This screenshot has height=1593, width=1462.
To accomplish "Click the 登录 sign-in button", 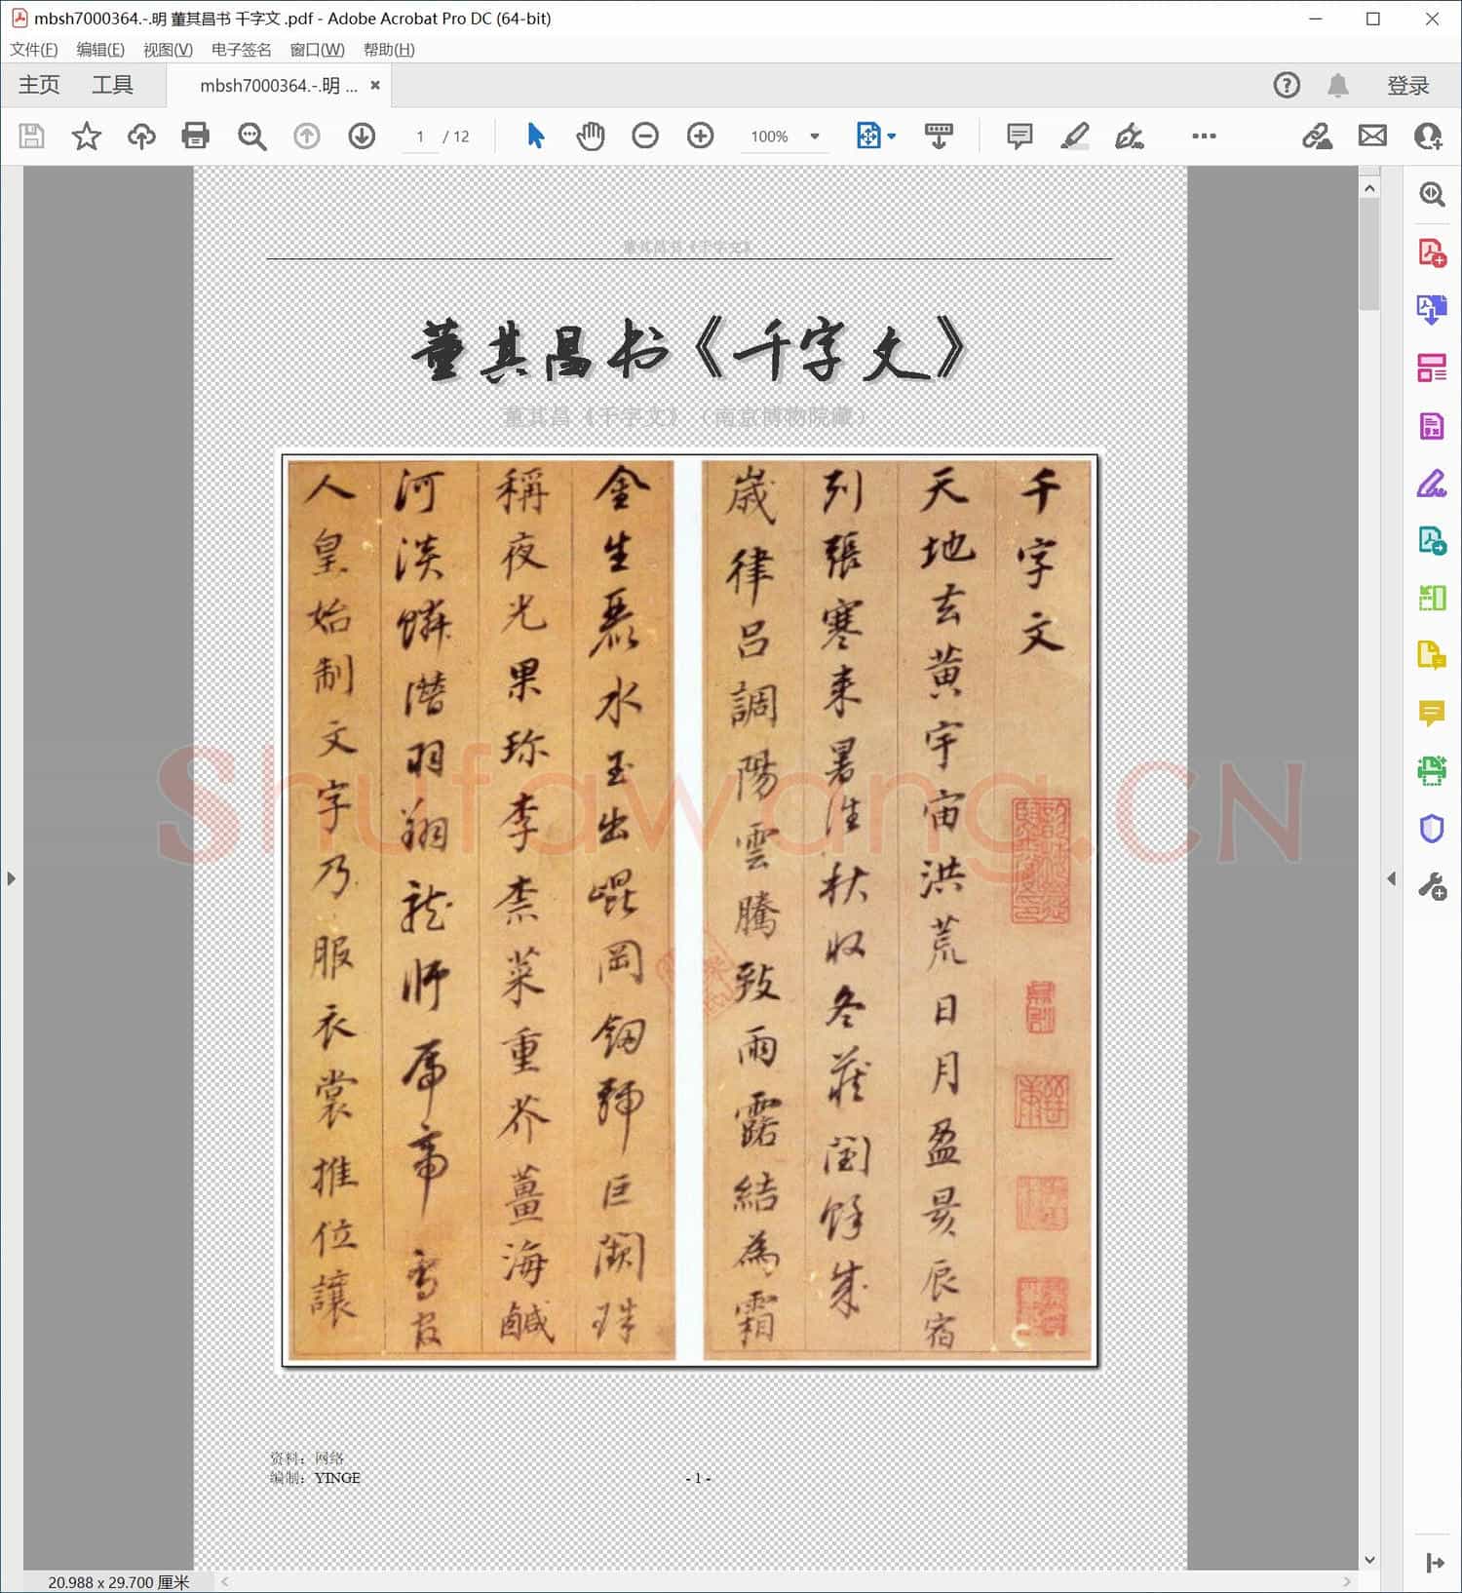I will (x=1407, y=86).
